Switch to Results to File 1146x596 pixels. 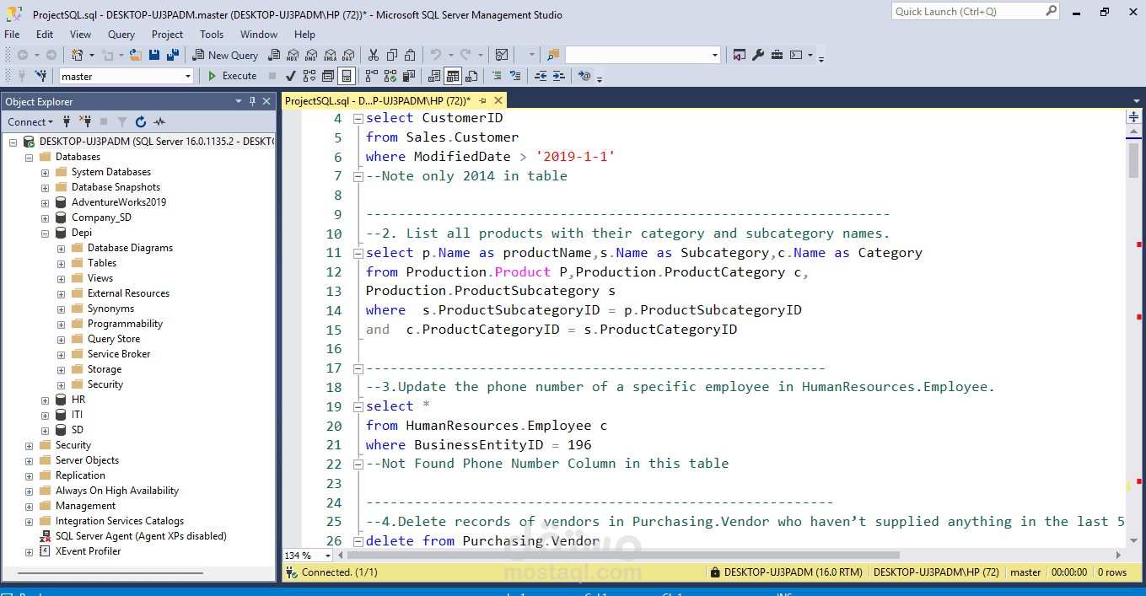(x=471, y=76)
